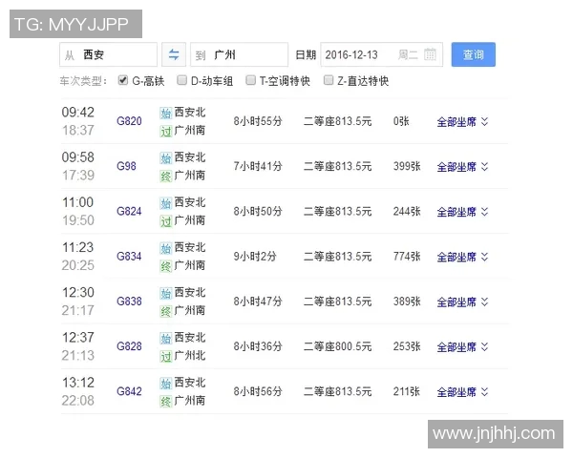Open train G828 link
Image resolution: width=573 pixels, height=458 pixels.
click(x=129, y=346)
